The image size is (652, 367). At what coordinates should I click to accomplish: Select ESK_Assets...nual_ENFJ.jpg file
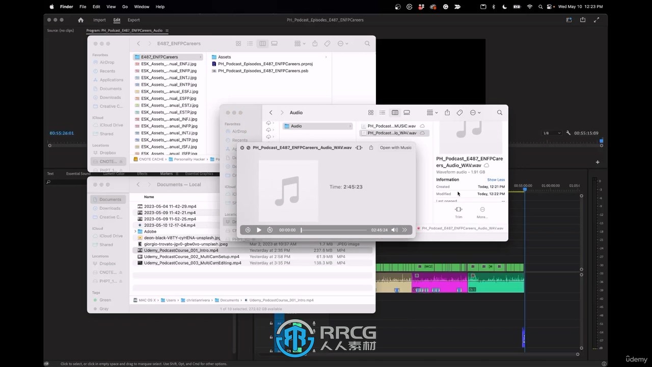coord(169,64)
